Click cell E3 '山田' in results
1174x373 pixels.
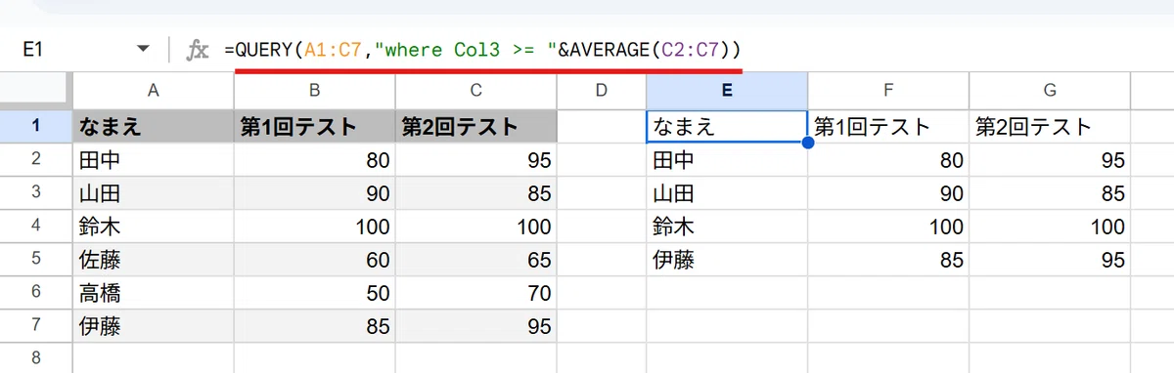pyautogui.click(x=726, y=192)
